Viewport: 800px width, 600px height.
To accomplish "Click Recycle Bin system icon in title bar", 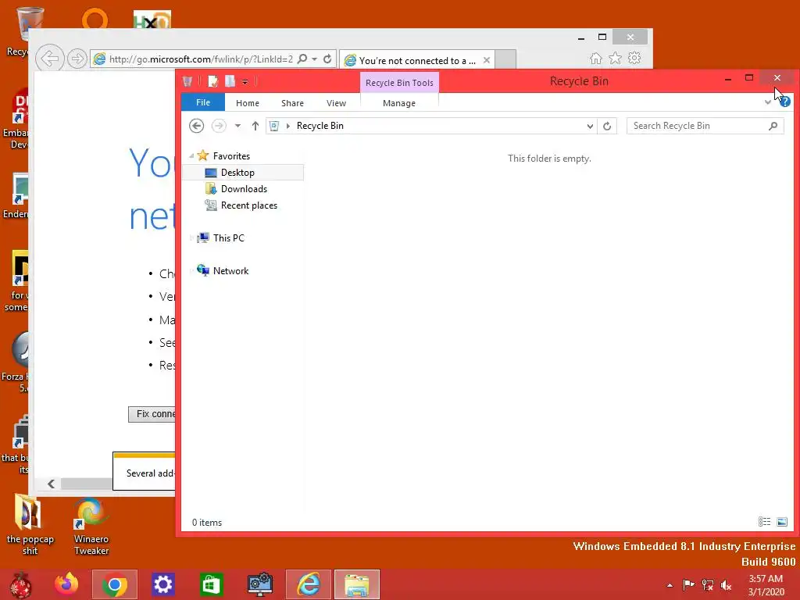I will [x=187, y=81].
